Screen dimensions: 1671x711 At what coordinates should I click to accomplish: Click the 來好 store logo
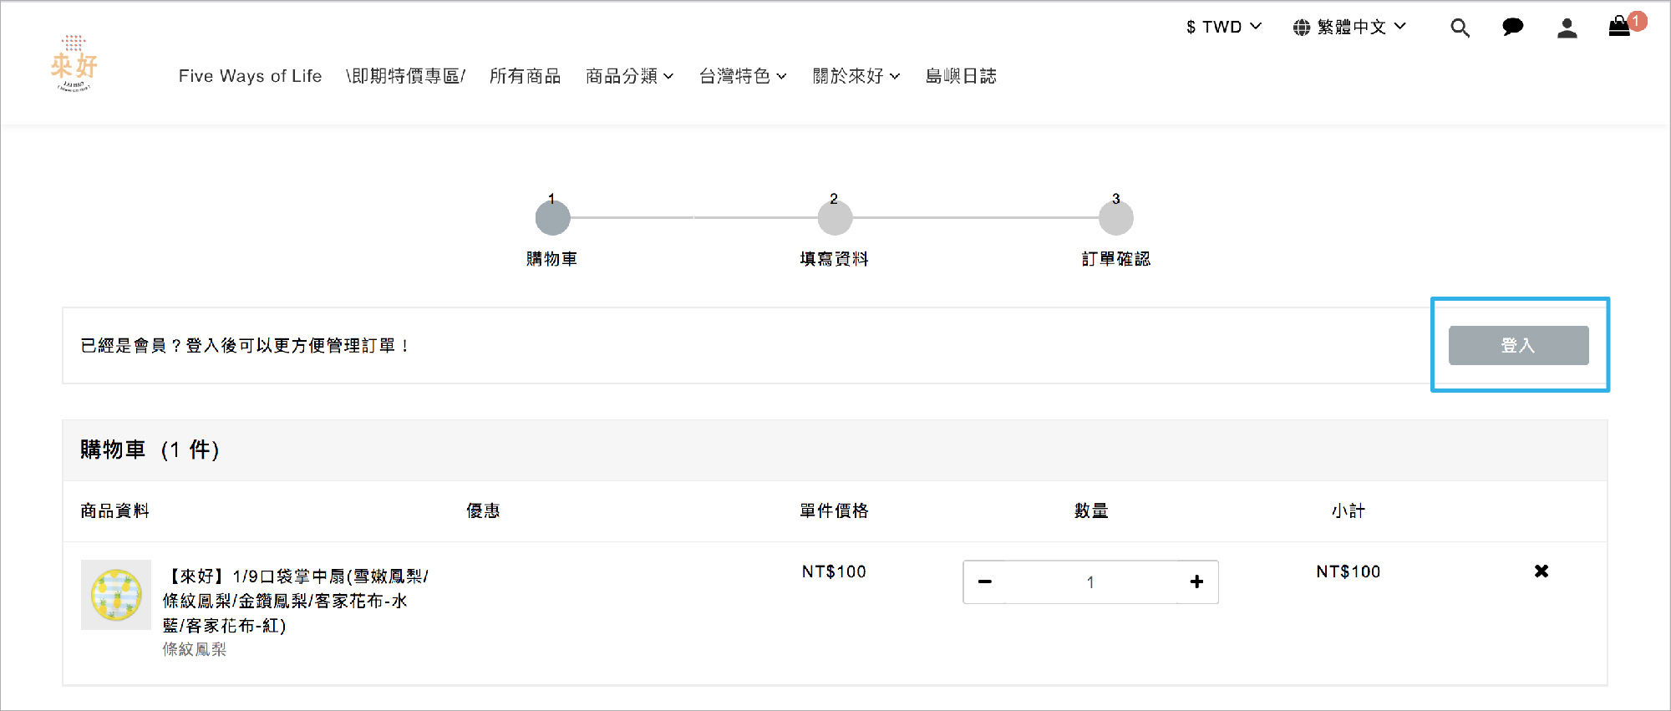pyautogui.click(x=74, y=63)
